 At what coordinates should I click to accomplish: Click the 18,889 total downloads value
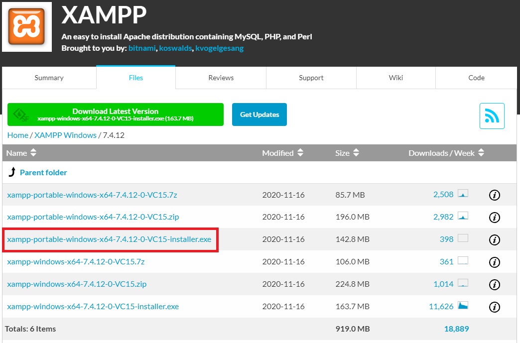coord(457,329)
